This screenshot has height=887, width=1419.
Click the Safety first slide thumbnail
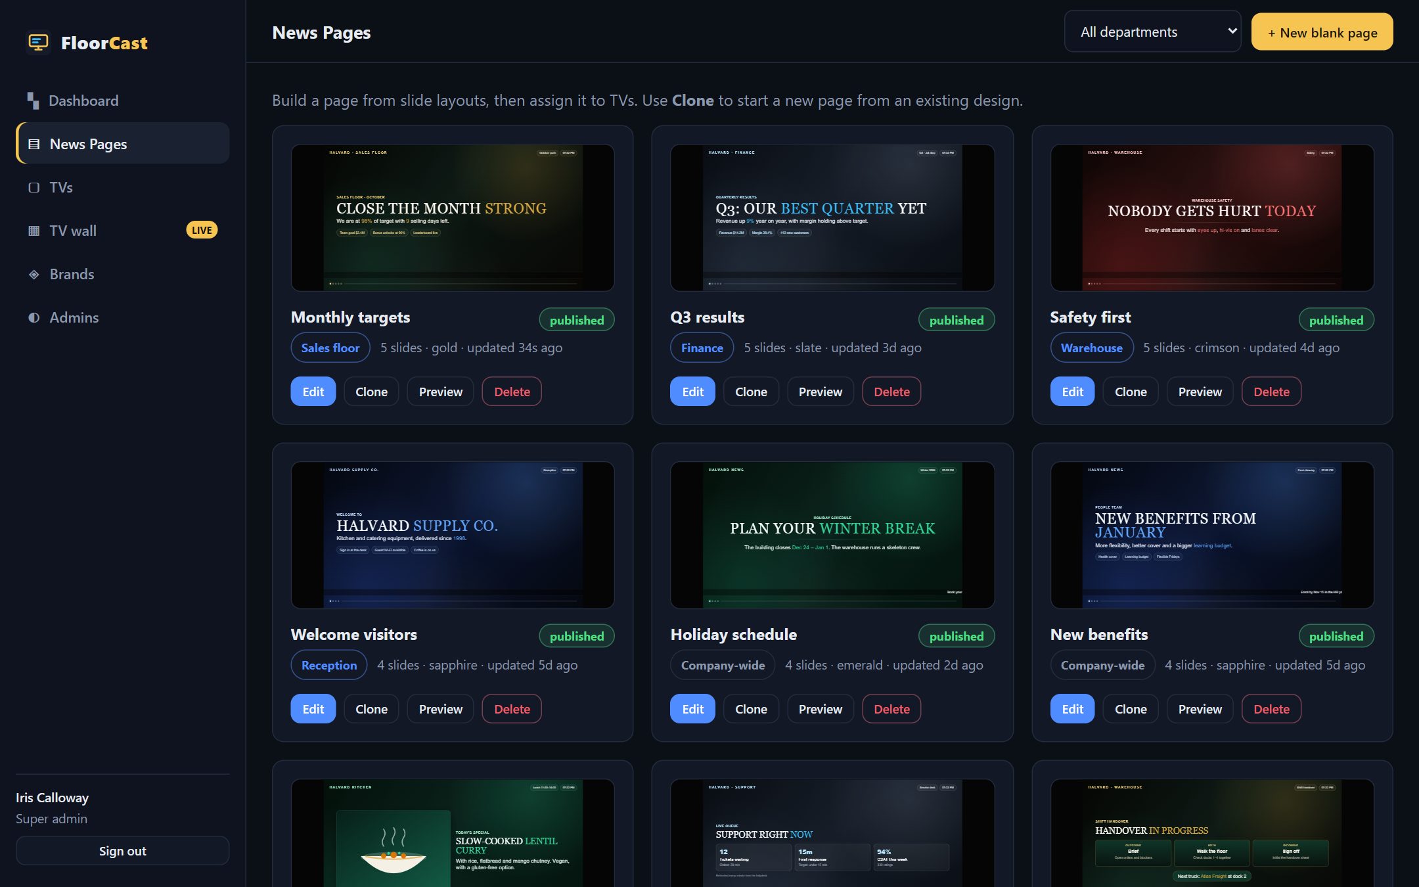pyautogui.click(x=1212, y=217)
